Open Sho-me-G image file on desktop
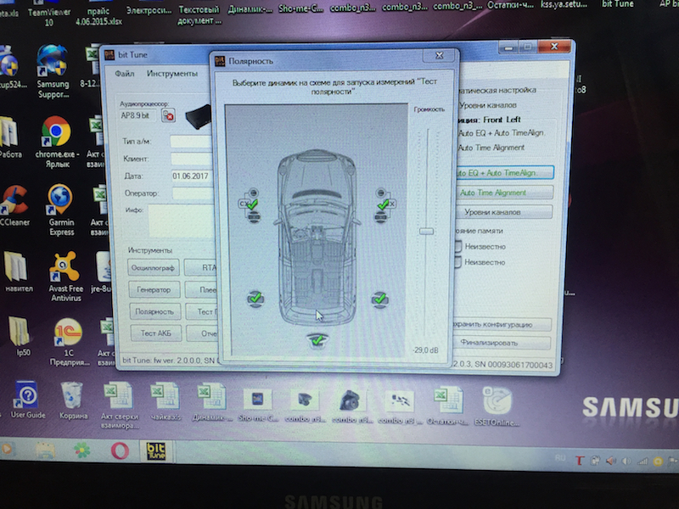679x509 pixels. click(x=259, y=405)
